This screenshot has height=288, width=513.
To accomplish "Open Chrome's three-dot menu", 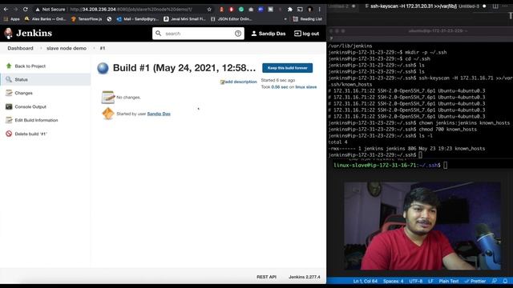I will (x=320, y=10).
